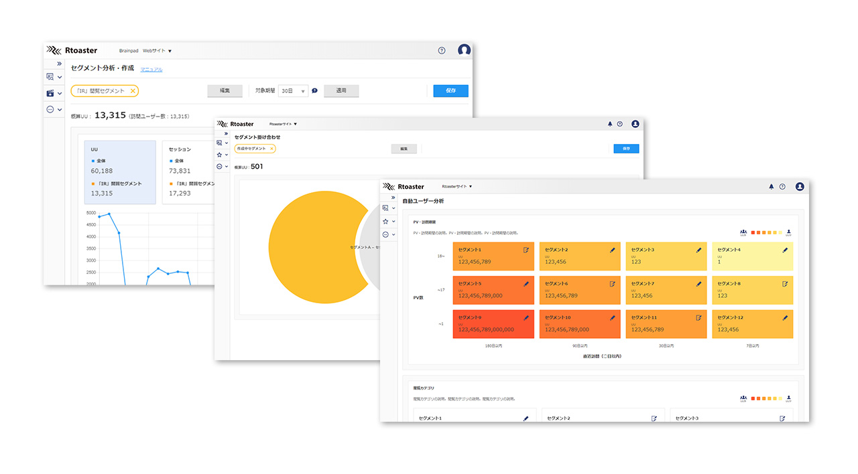The height and width of the screenshot is (474, 858).
Task: Click the red swatch in PV legend
Action: tap(753, 232)
